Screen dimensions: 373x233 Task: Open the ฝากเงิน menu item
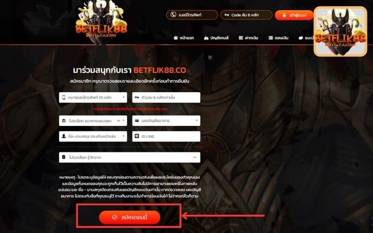click(249, 38)
